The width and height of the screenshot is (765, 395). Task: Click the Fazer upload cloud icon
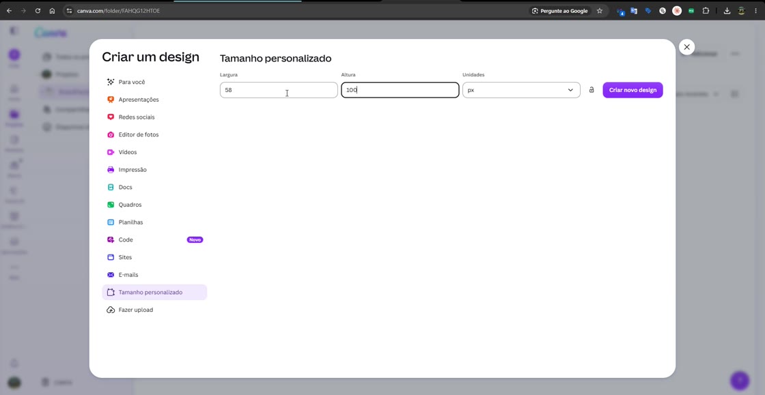tap(111, 310)
